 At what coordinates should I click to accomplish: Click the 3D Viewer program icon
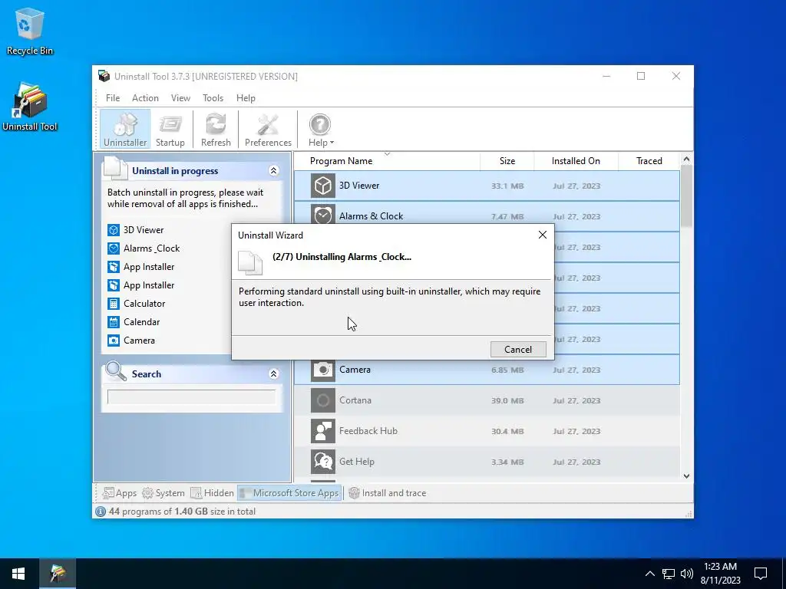click(323, 186)
